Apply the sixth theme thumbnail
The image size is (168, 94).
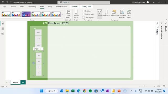[56, 14]
